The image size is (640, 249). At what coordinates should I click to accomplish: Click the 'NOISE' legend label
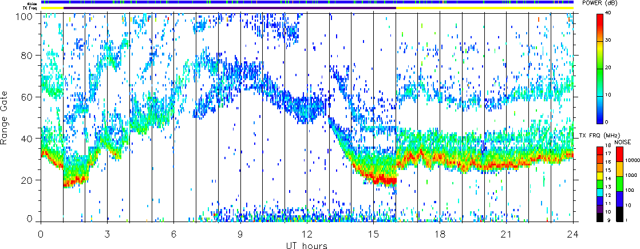point(623,141)
